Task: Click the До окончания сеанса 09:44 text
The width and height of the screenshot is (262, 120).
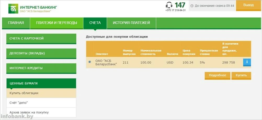Action: [214, 6]
